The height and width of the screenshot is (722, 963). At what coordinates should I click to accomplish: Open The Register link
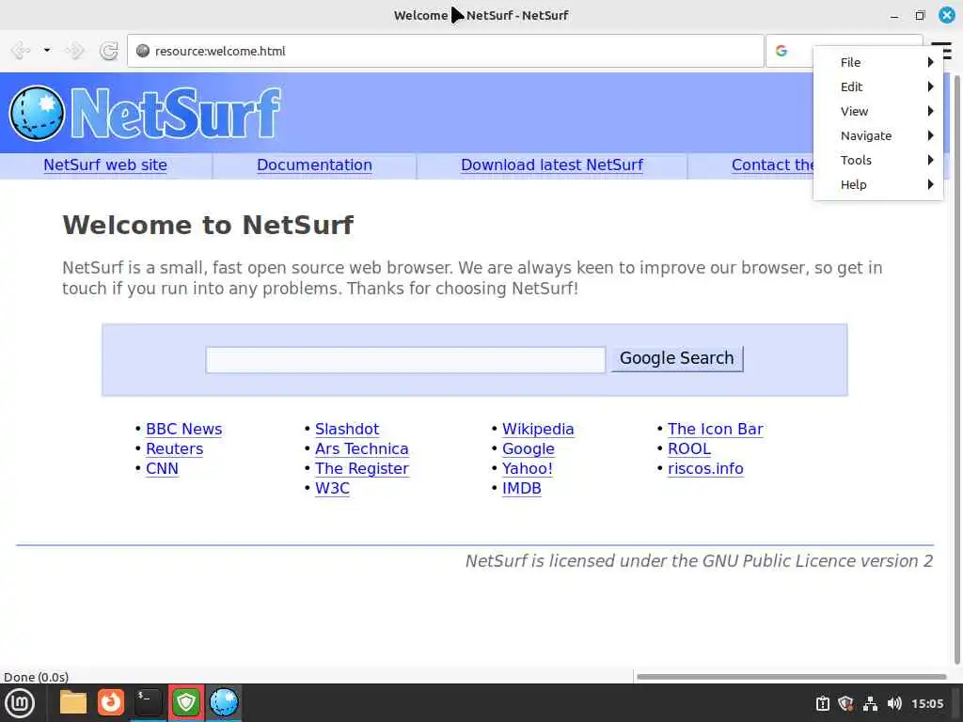point(362,468)
